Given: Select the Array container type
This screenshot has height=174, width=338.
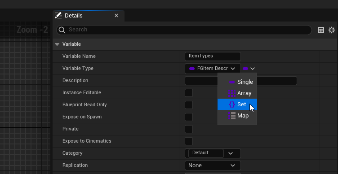Looking at the screenshot, I should pyautogui.click(x=237, y=93).
